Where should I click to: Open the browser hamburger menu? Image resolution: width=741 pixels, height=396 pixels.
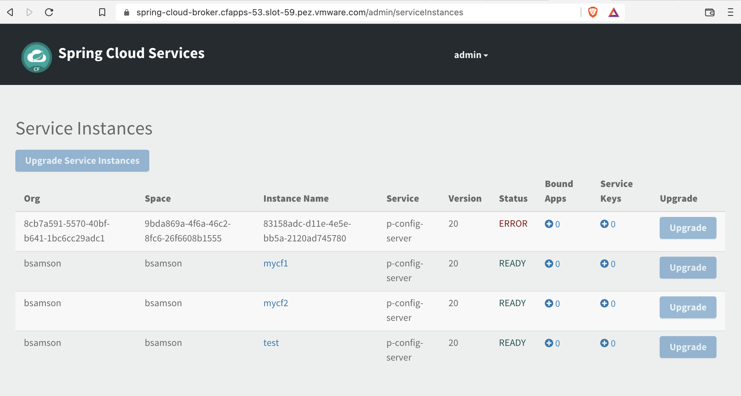click(x=730, y=12)
